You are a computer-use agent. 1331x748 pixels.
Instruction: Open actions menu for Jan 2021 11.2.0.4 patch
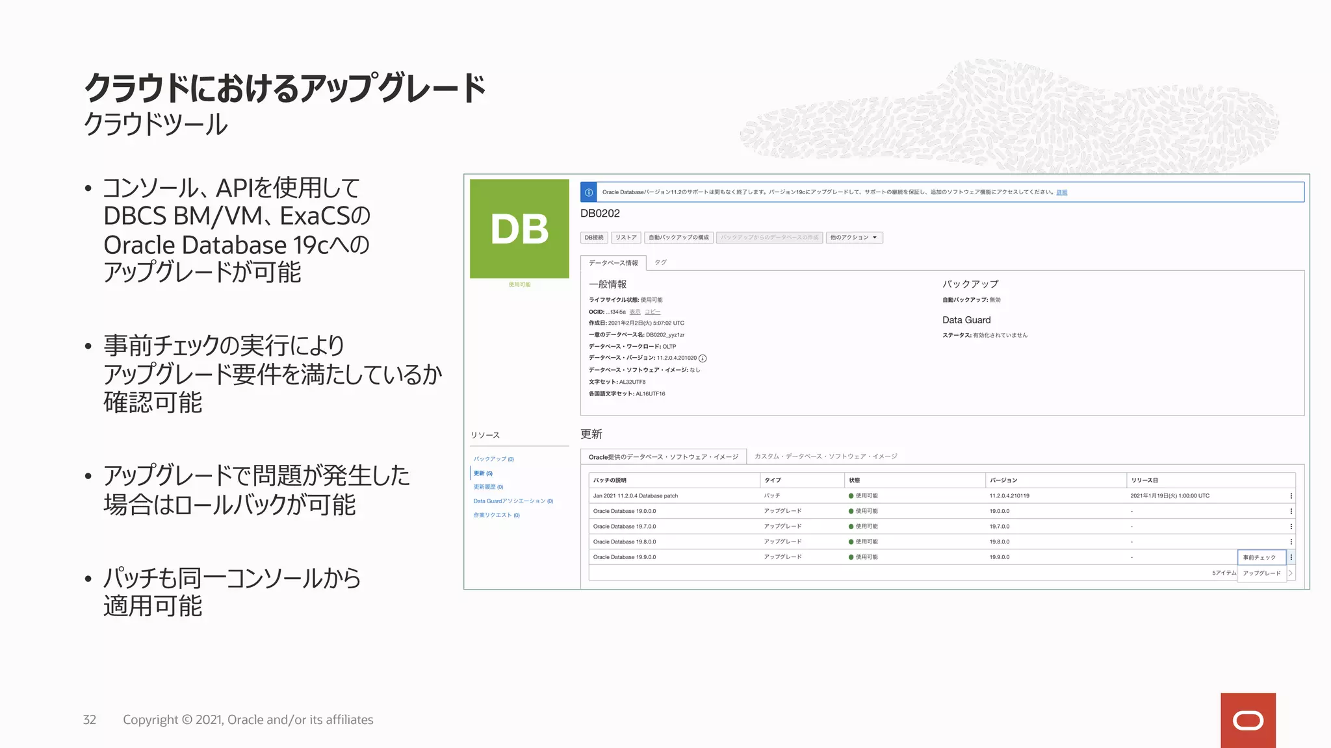pos(1291,496)
